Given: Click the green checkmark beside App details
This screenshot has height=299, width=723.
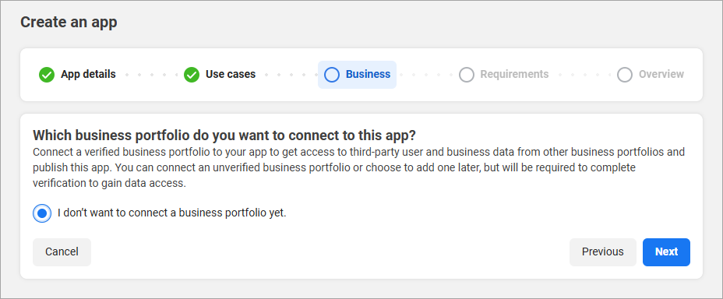Looking at the screenshot, I should pyautogui.click(x=47, y=75).
